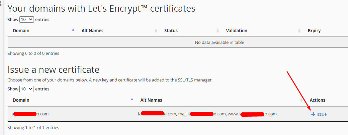This screenshot has width=348, height=135.
Task: Click the sort arrows next to Validation column
Action: 300,31
